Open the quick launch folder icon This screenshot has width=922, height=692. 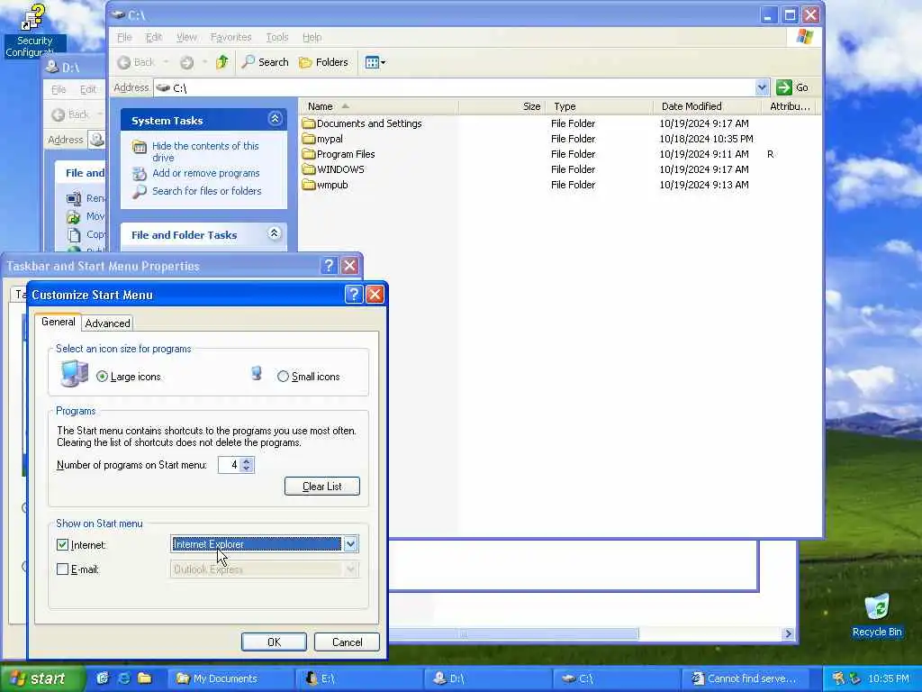click(x=145, y=678)
